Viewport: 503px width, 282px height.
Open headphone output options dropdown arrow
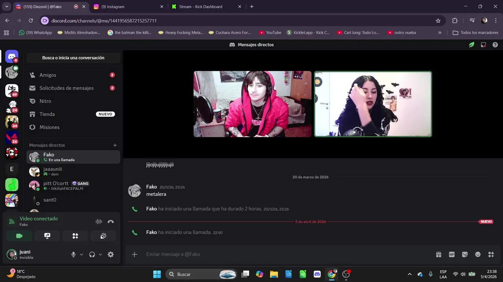click(100, 254)
